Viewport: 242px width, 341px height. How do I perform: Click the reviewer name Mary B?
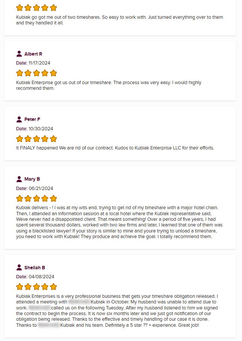[32, 179]
